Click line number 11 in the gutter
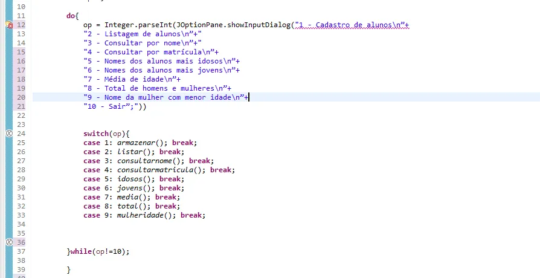 (x=21, y=16)
